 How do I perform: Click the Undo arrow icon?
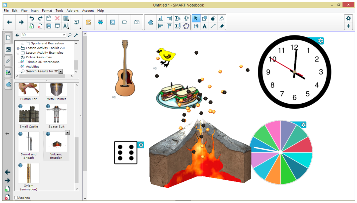point(32,19)
